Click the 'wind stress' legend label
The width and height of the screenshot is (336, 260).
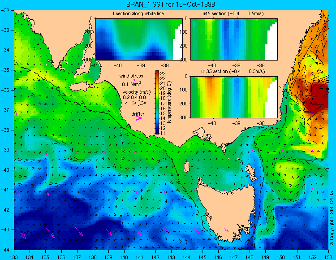131,76
